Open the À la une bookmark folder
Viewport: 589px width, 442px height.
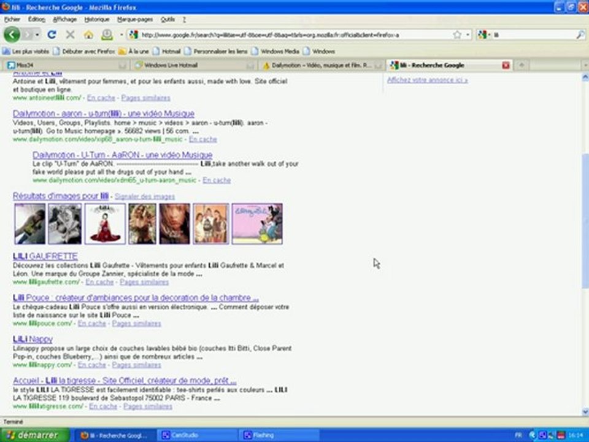[x=134, y=51]
